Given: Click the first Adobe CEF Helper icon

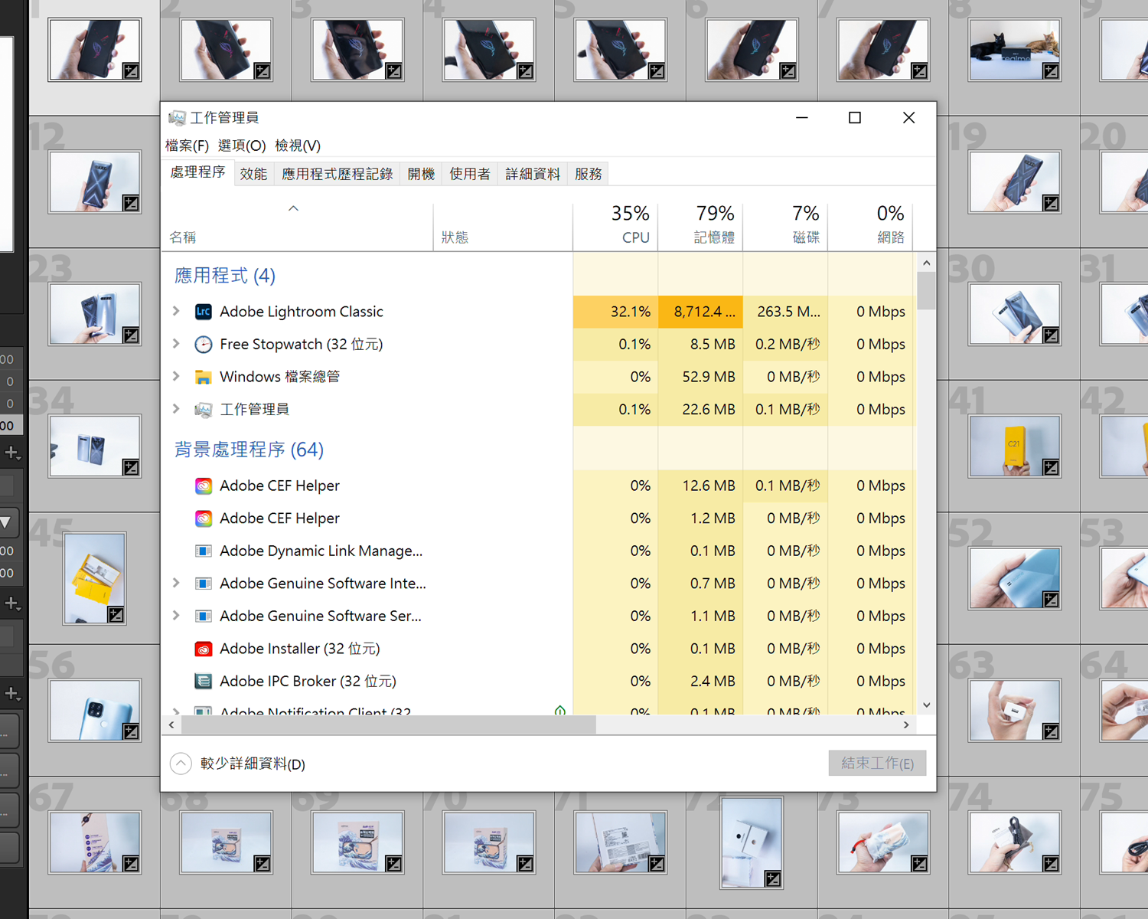Looking at the screenshot, I should pyautogui.click(x=203, y=486).
